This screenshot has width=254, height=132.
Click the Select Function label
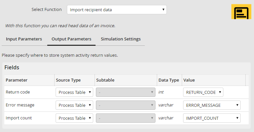coord(47,10)
